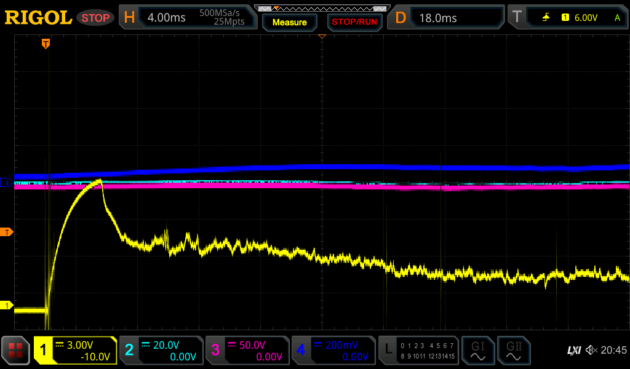The height and width of the screenshot is (369, 630).
Task: Click the orange trigger position marker at top left
Action: pyautogui.click(x=46, y=43)
